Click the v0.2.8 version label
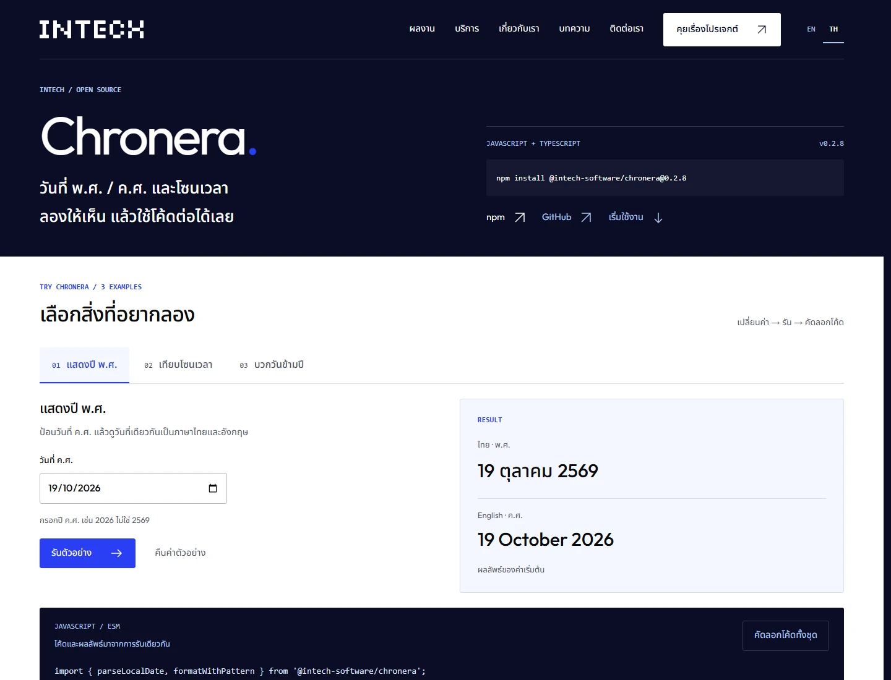Viewport: 891px width, 680px height. pyautogui.click(x=832, y=143)
